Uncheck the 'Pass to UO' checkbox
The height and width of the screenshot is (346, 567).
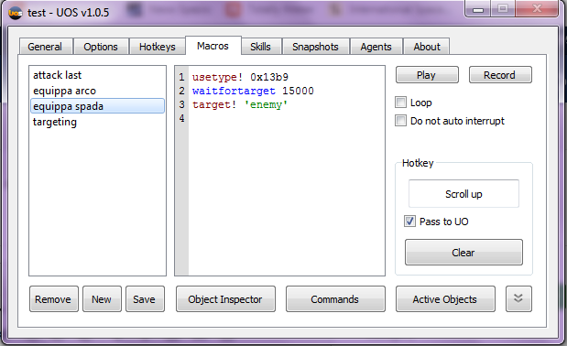coord(409,221)
